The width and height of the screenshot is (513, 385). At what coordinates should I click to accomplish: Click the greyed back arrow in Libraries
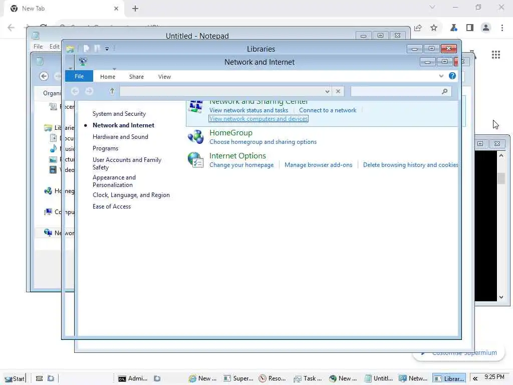point(75,91)
